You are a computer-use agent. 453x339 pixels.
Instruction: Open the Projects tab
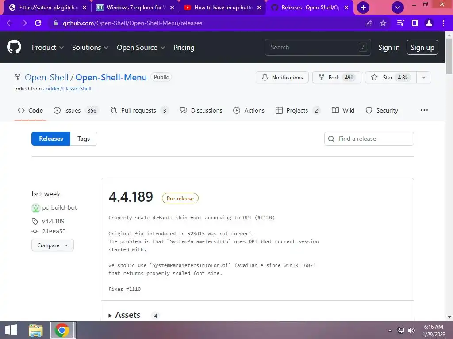click(298, 110)
